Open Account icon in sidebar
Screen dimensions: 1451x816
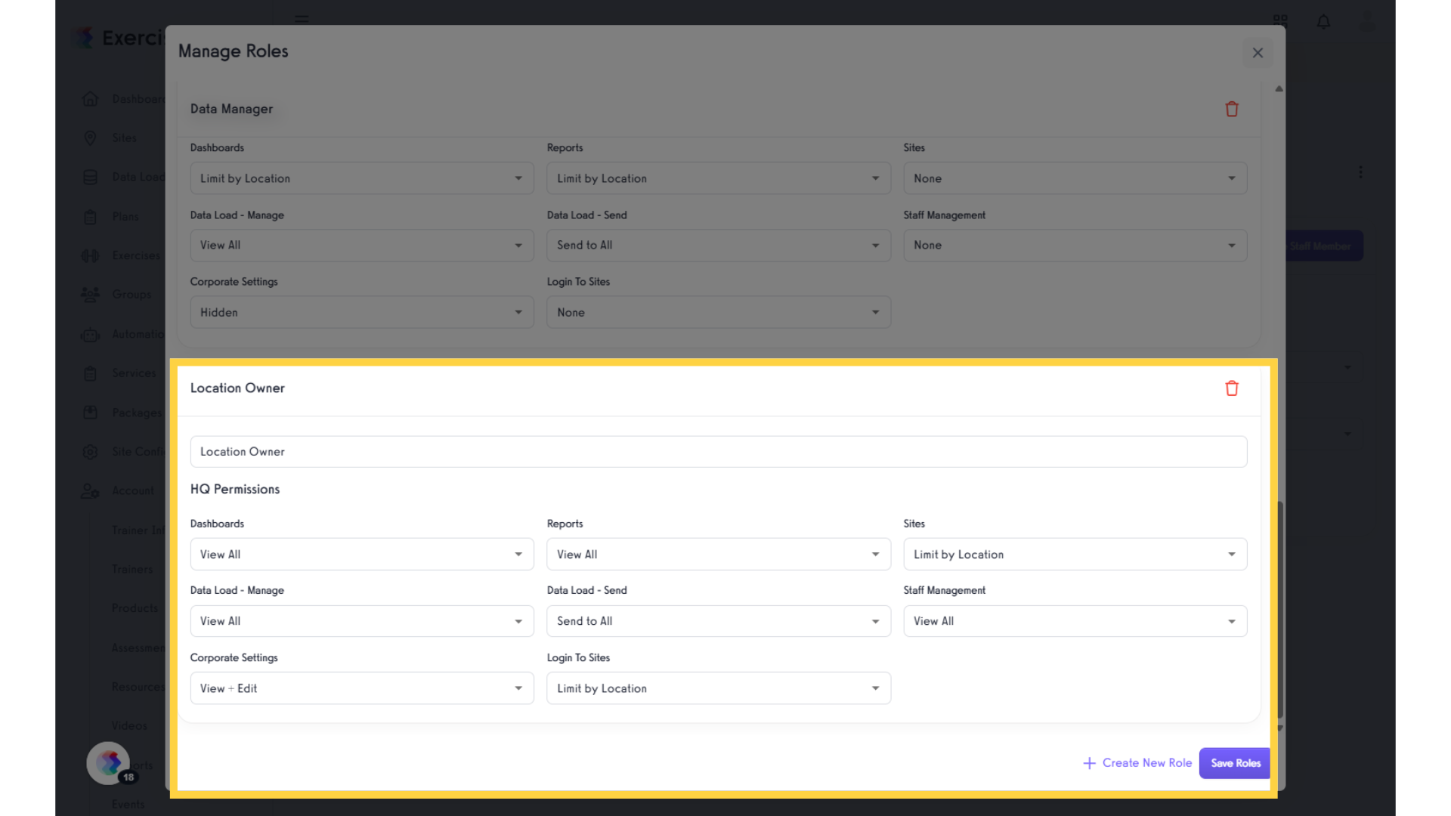[x=90, y=491]
